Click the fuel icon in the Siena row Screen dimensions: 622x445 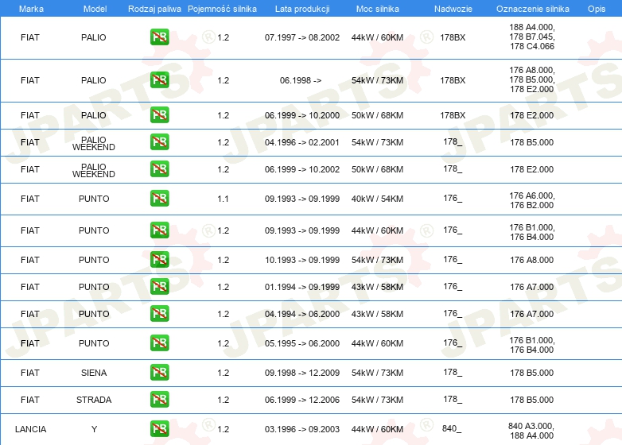[159, 372]
